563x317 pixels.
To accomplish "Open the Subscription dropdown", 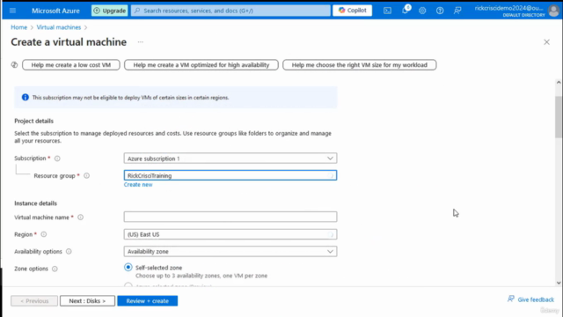I will pos(230,158).
